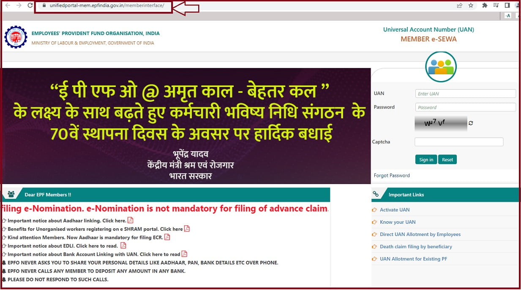
Task: Bookmark this page with star icon
Action: click(x=471, y=5)
